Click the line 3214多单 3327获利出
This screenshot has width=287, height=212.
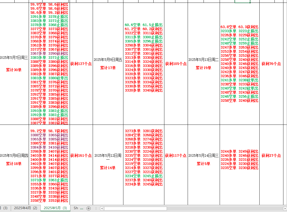tap(144, 168)
